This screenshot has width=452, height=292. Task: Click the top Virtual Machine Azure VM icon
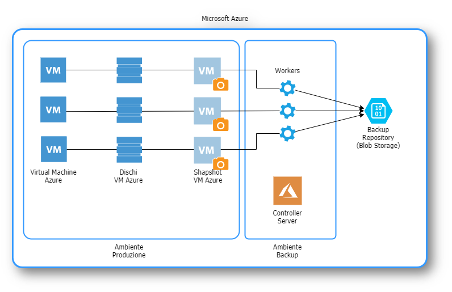[x=53, y=70]
